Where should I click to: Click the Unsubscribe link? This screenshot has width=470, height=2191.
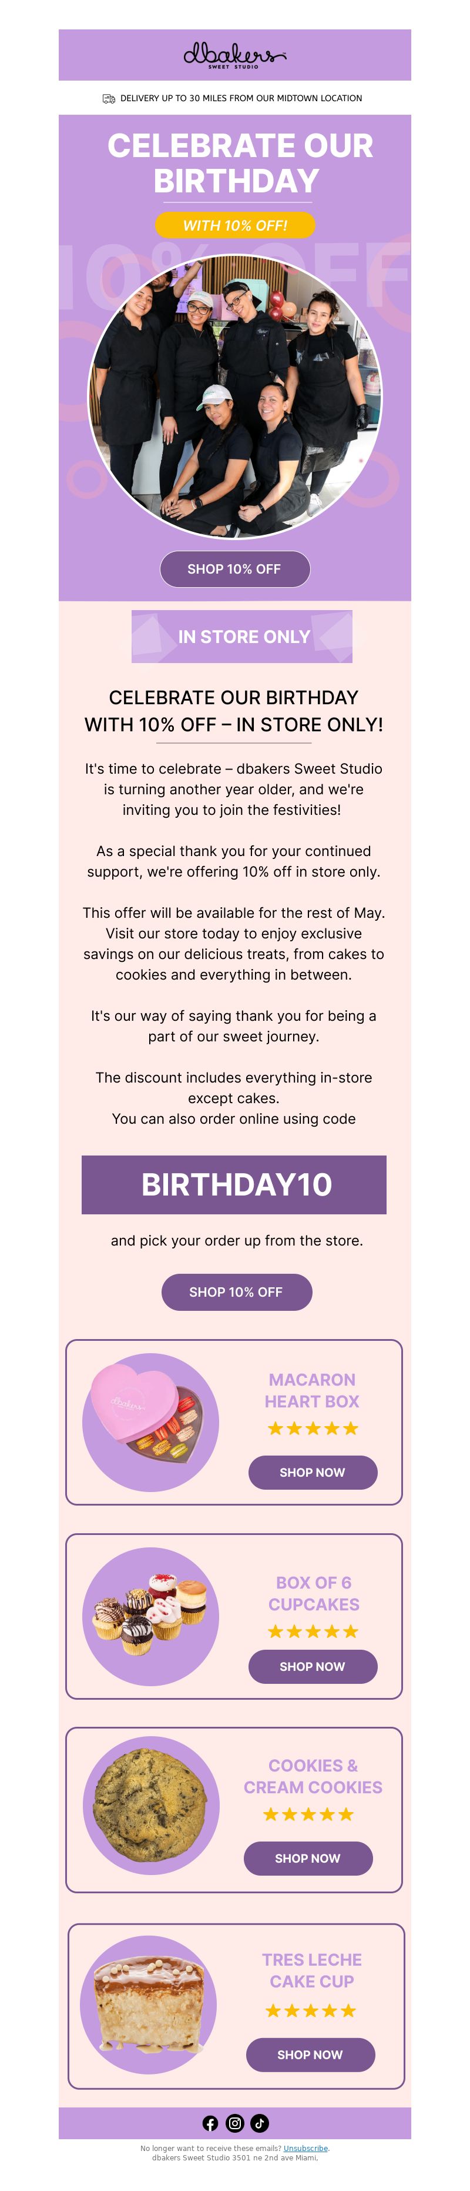click(x=305, y=2147)
